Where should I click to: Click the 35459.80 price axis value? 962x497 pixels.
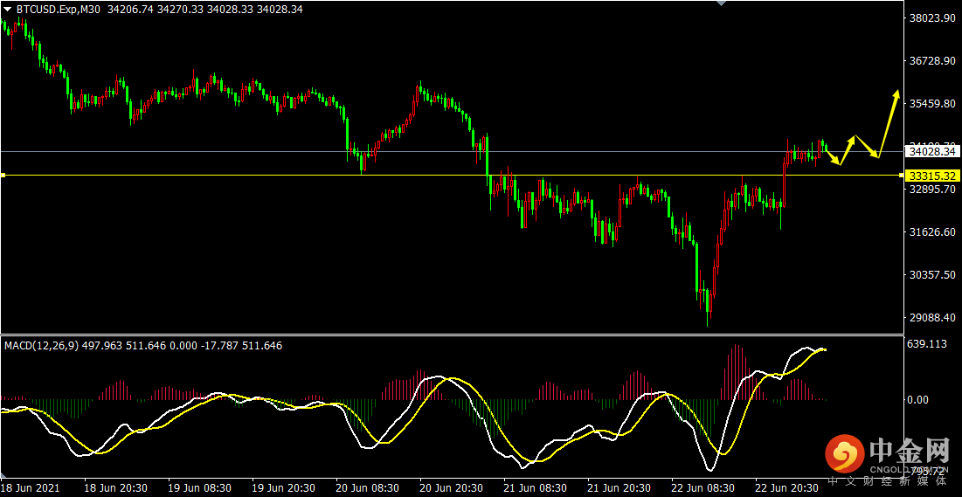(932, 104)
